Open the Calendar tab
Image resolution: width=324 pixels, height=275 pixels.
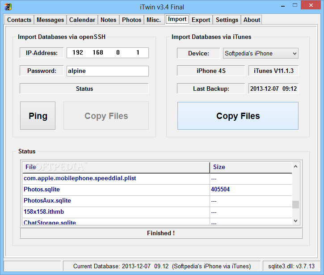coord(82,20)
